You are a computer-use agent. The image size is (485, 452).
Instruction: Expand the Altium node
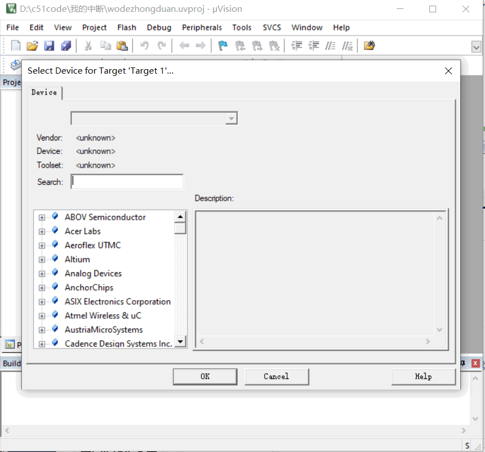[x=42, y=260]
